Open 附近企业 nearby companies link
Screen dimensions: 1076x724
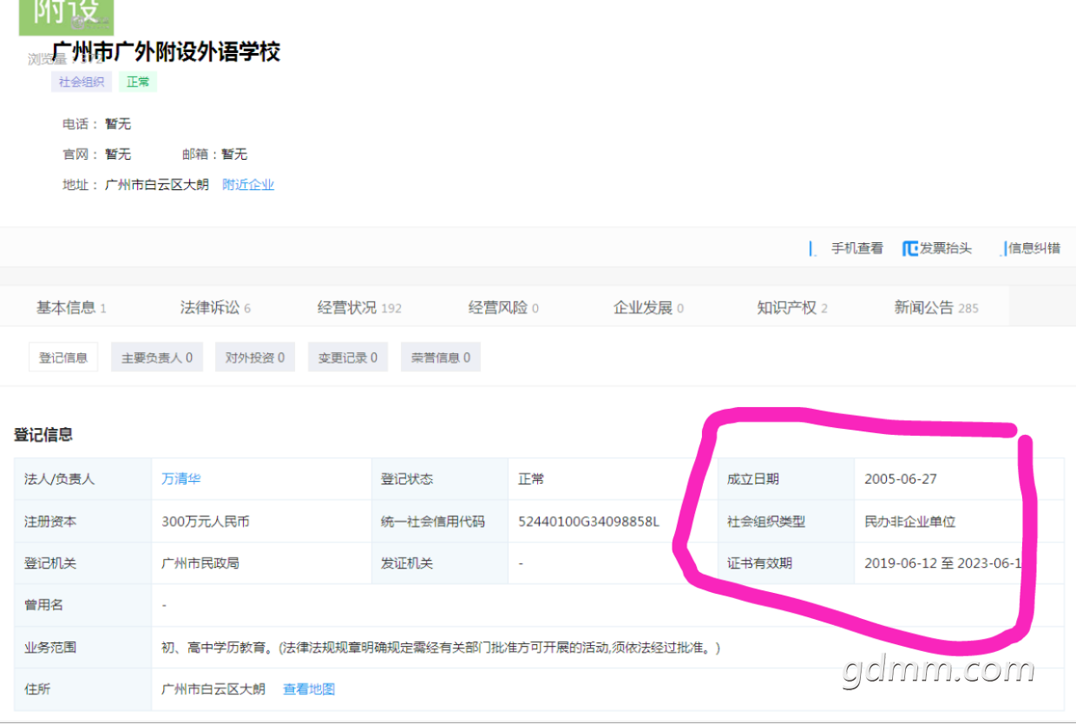pyautogui.click(x=248, y=185)
